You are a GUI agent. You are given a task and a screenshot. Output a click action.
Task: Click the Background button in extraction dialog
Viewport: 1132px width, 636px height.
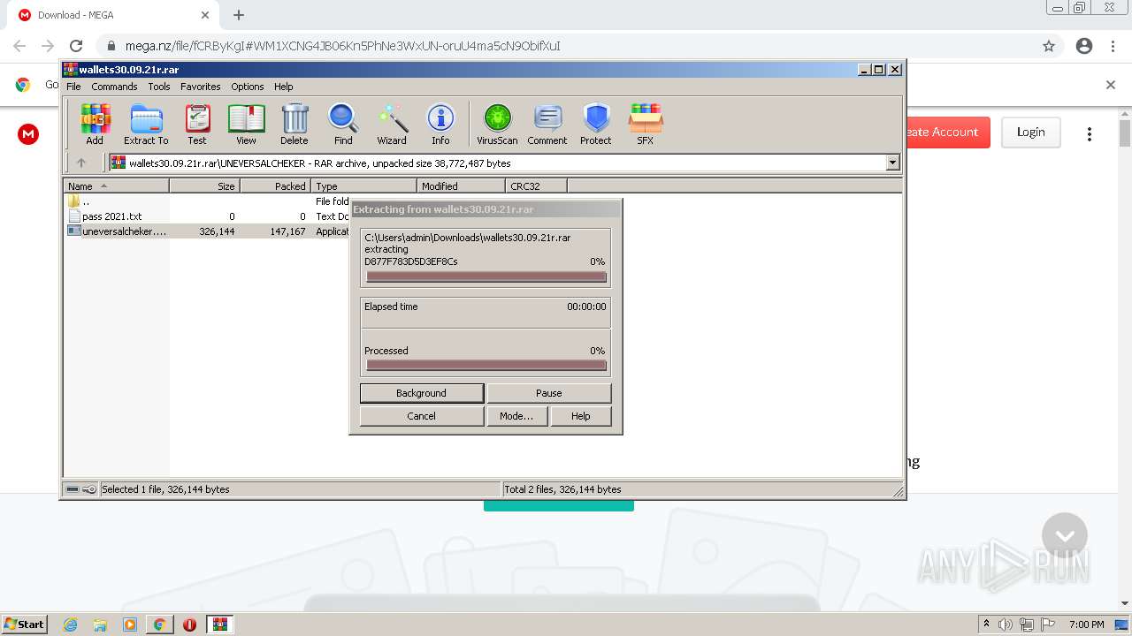422,393
